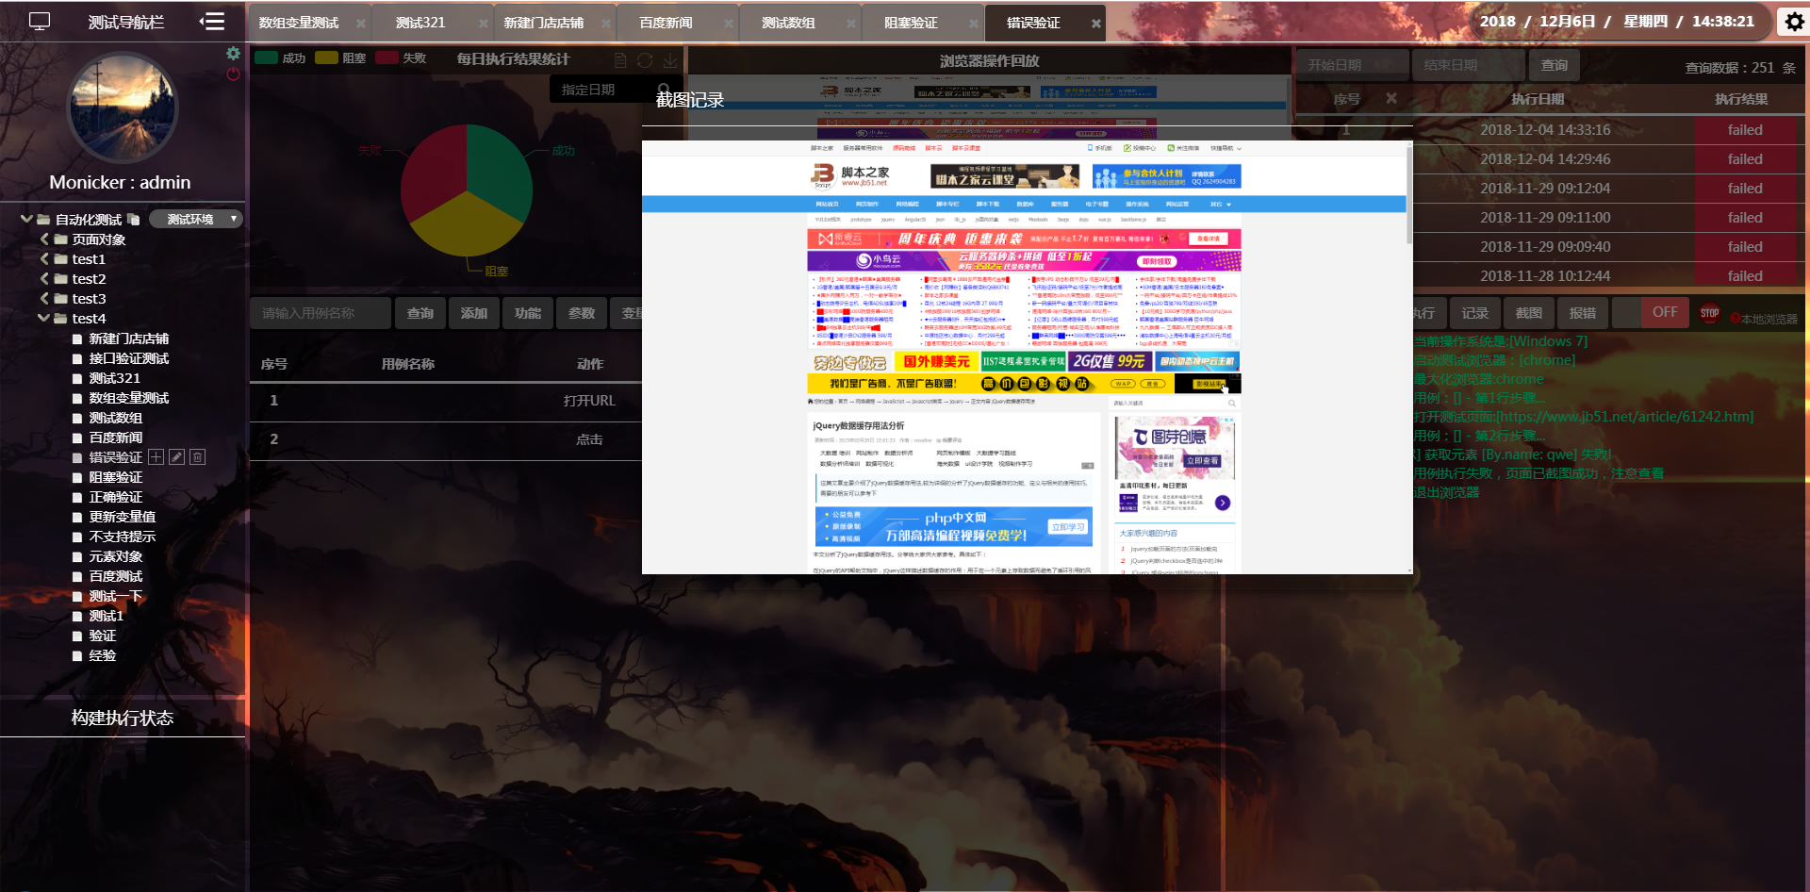Click the copy icon next to 自动化测试

pos(134,220)
